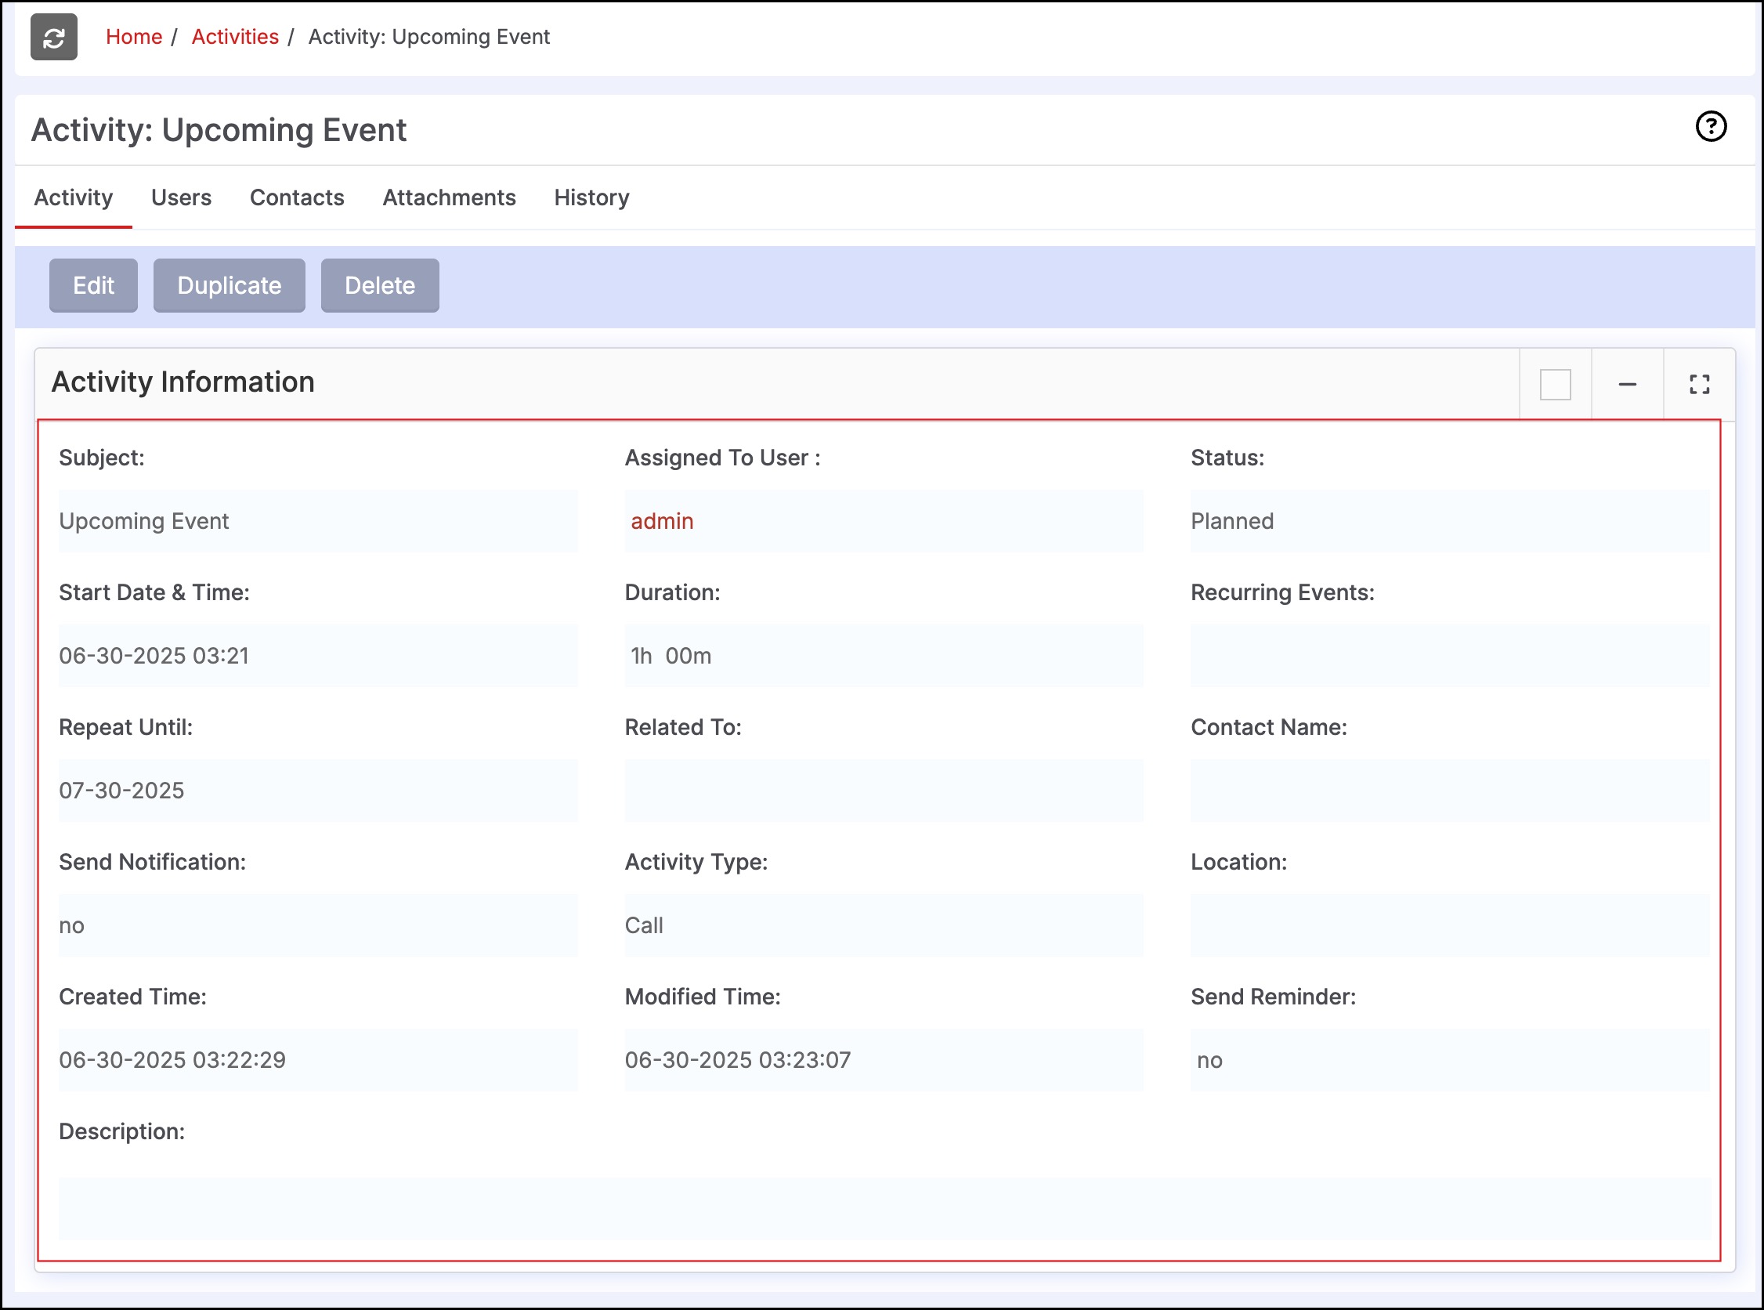The width and height of the screenshot is (1764, 1310).
Task: Click the Delete button
Action: (x=380, y=285)
